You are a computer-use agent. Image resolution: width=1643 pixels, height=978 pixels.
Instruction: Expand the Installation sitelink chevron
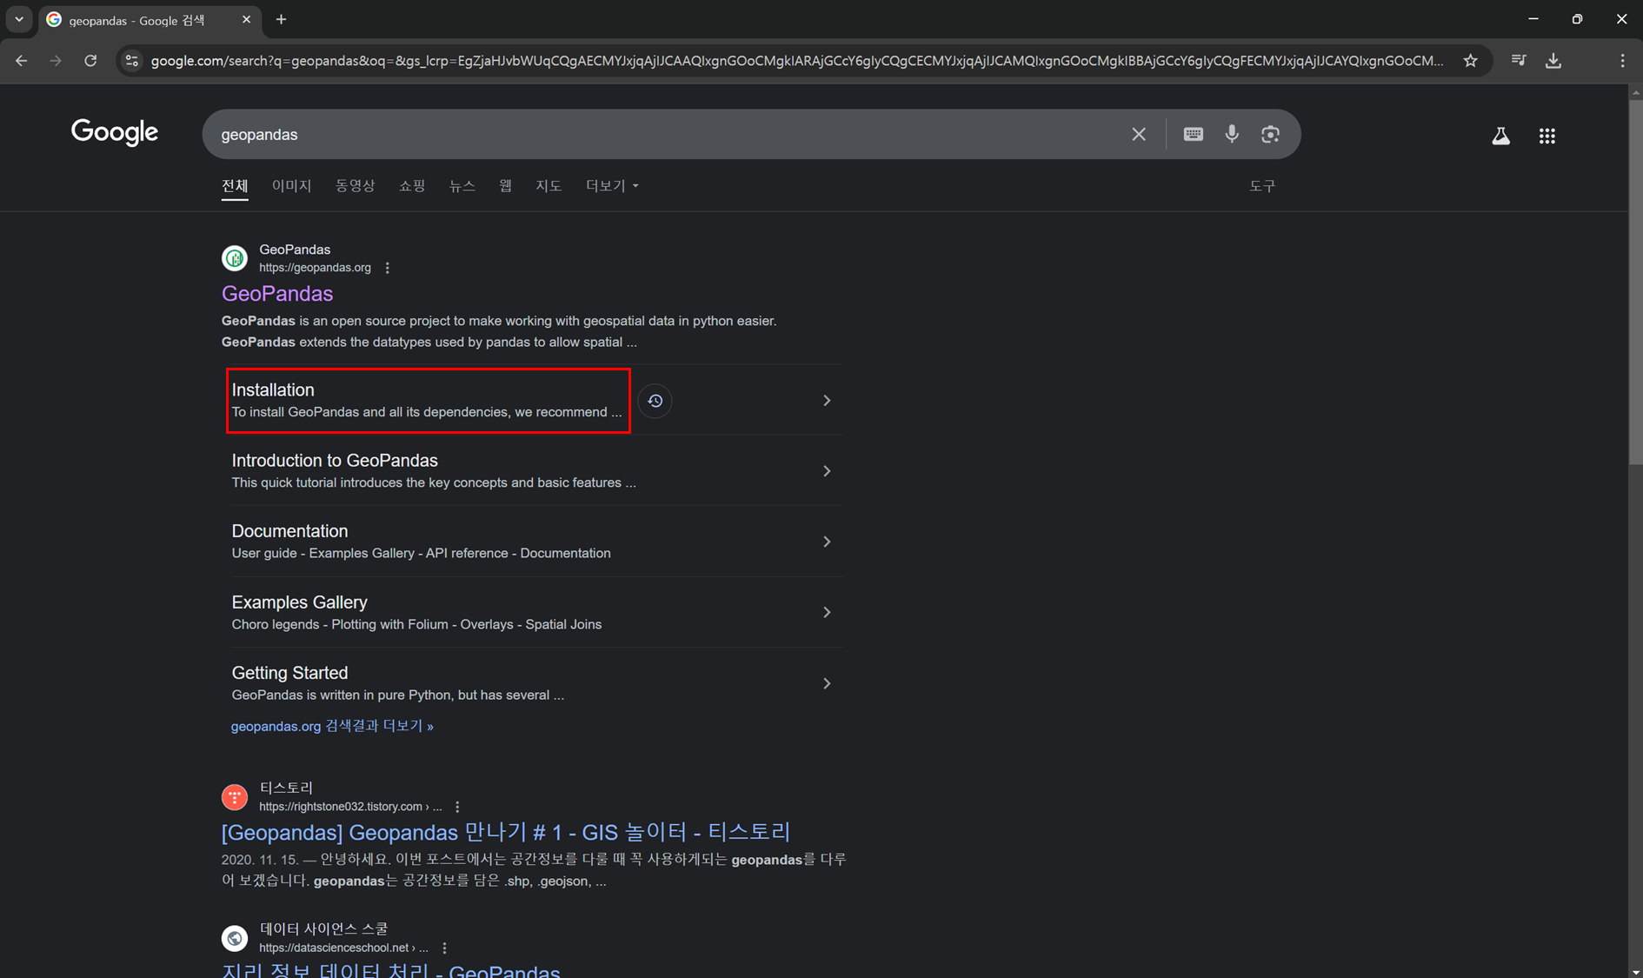[827, 401]
